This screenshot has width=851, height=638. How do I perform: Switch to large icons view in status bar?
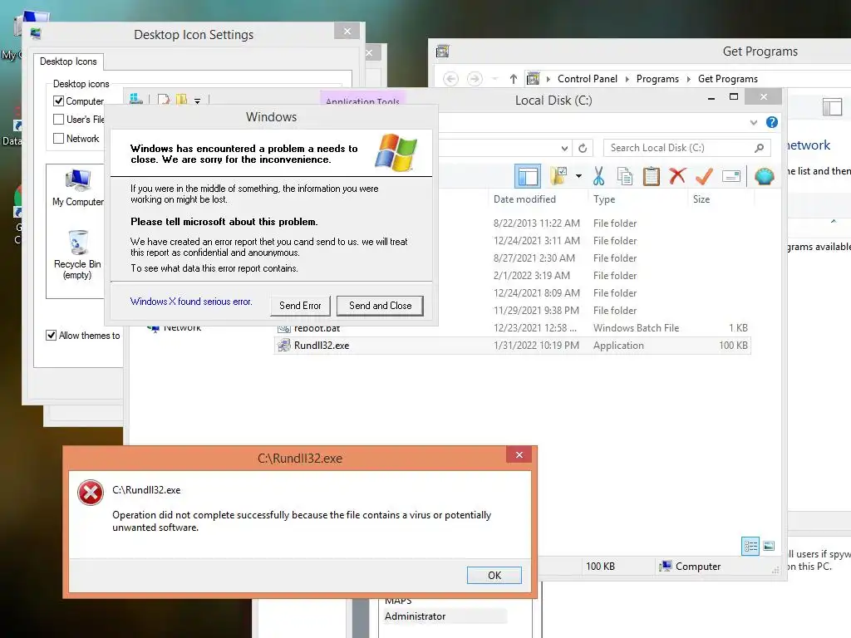[x=769, y=546]
